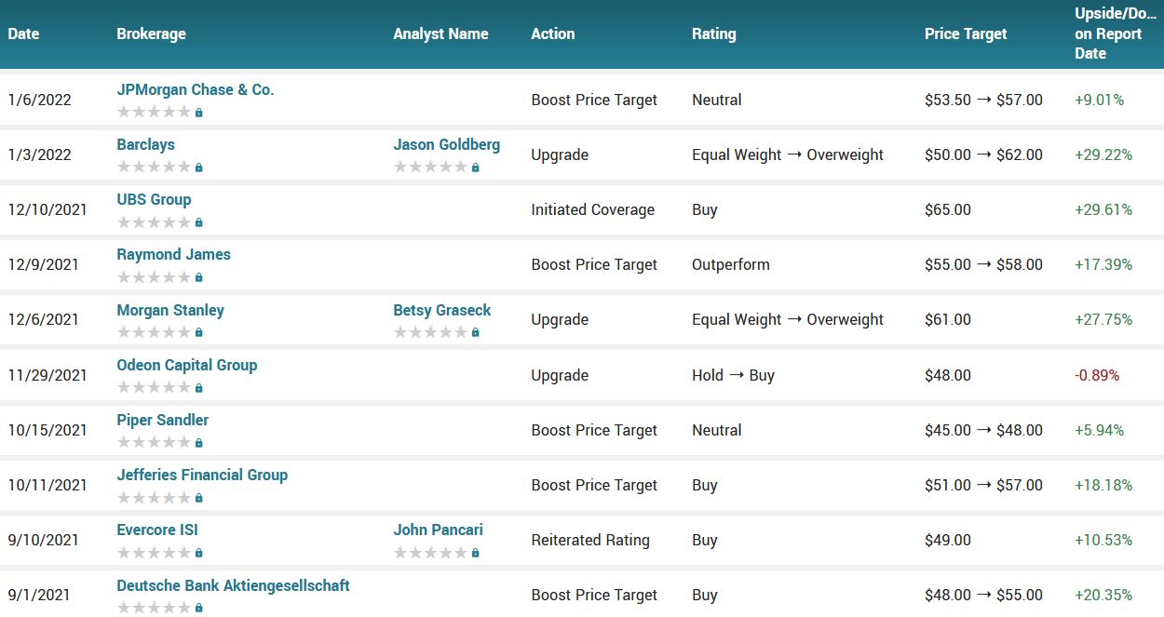Visit the Evercore ISI brokerage link
The height and width of the screenshot is (617, 1164).
[157, 530]
